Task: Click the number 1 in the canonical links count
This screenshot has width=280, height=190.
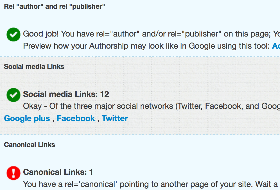Action: [91, 172]
